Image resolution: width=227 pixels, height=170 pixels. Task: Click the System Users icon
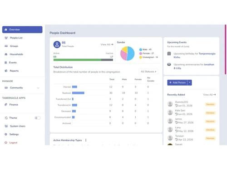coord(6,126)
